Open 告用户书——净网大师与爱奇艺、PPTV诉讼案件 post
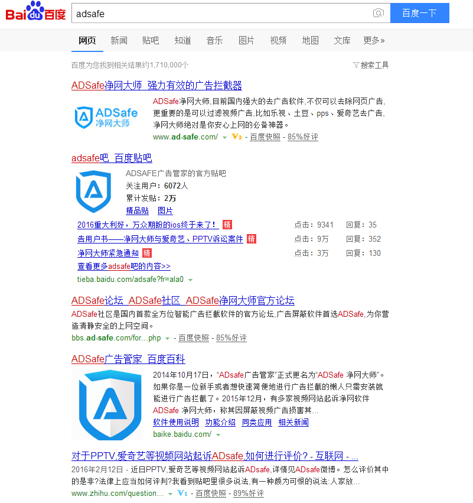Image resolution: width=473 pixels, height=503 pixels. click(x=160, y=239)
